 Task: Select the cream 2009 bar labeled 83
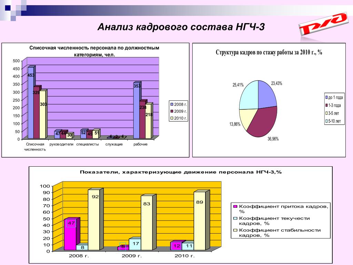pos(147,223)
